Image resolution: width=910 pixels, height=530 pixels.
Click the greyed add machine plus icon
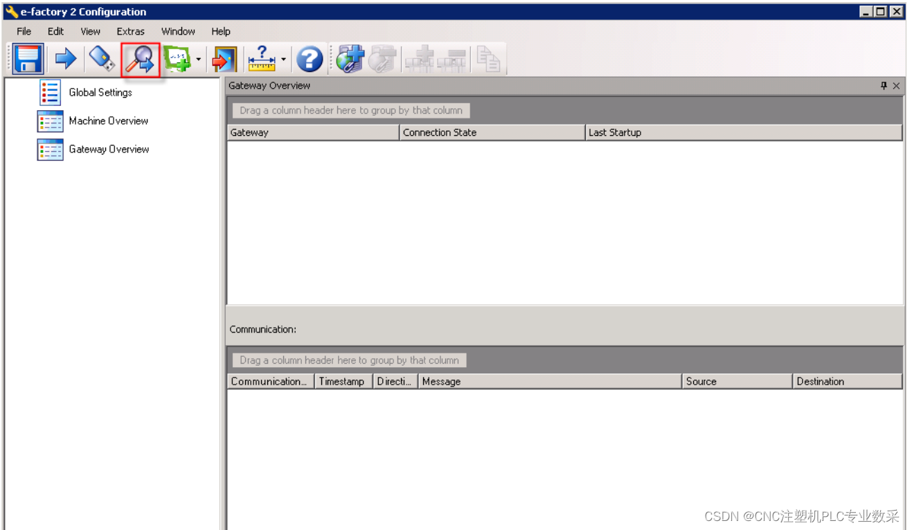tap(420, 60)
